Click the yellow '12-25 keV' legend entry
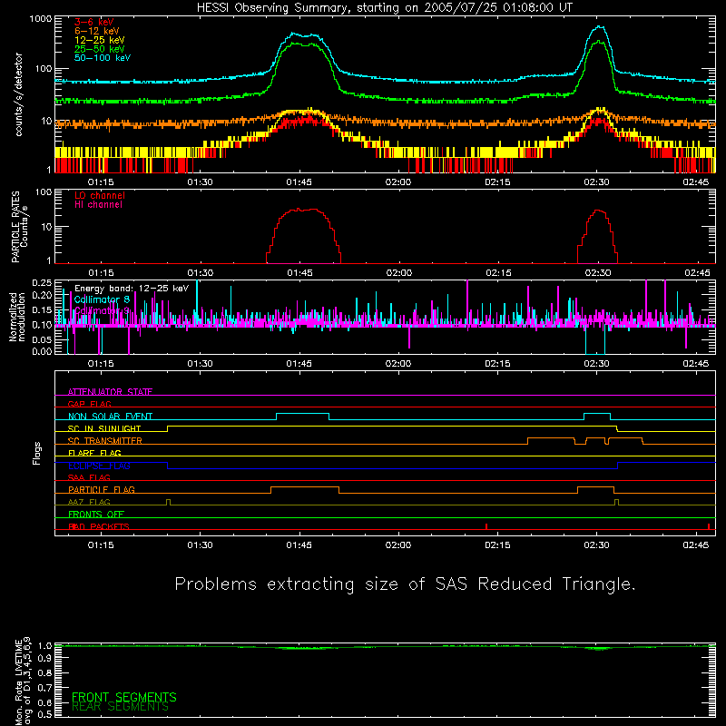 [100, 40]
